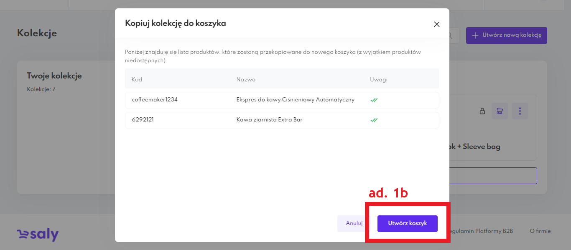Click the Uwagi column header
Viewport: 571px width, 250px height.
(378, 80)
